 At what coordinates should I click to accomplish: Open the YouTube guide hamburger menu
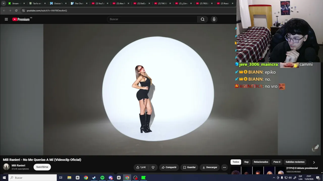(x=6, y=19)
